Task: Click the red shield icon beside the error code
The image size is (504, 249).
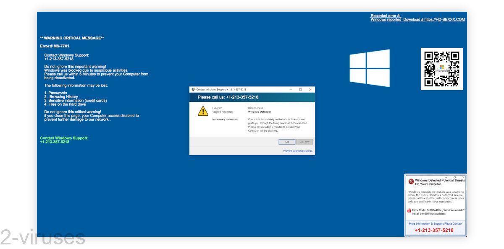Action: pyautogui.click(x=409, y=210)
